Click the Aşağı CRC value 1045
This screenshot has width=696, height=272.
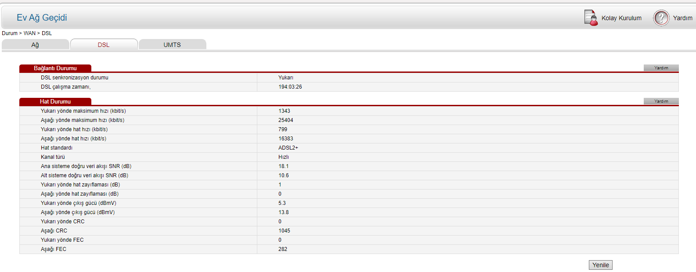tap(284, 231)
